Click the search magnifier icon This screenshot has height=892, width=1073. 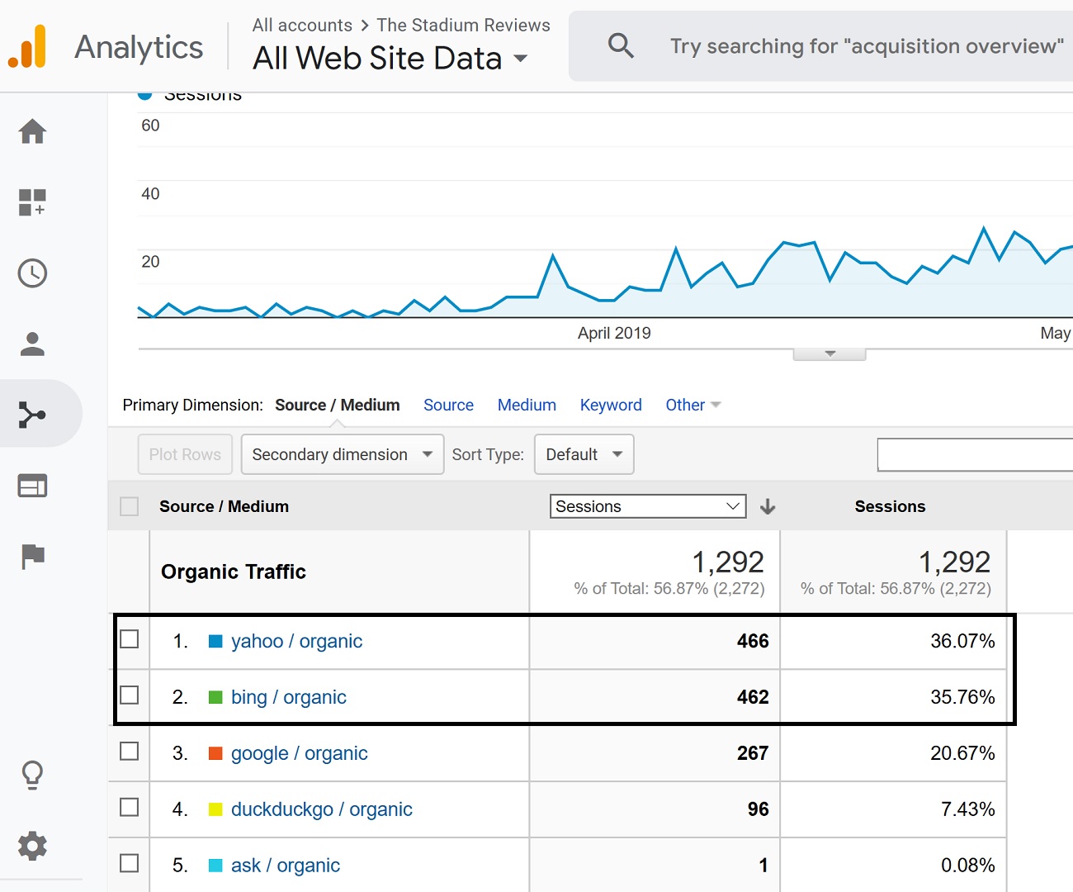[621, 45]
